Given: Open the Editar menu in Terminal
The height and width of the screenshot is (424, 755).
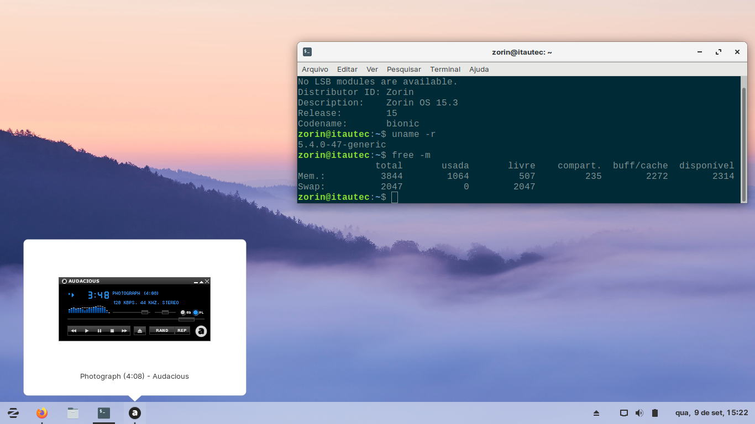Looking at the screenshot, I should [x=347, y=70].
